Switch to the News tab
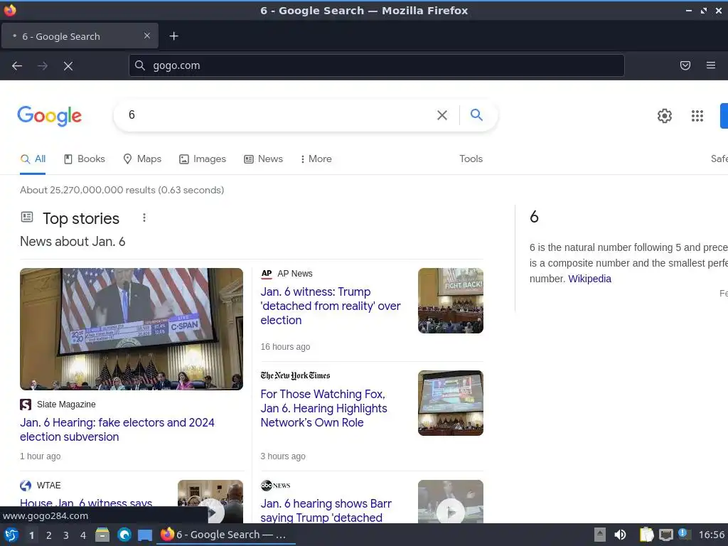Screen dimensions: 728x546 click(263, 159)
